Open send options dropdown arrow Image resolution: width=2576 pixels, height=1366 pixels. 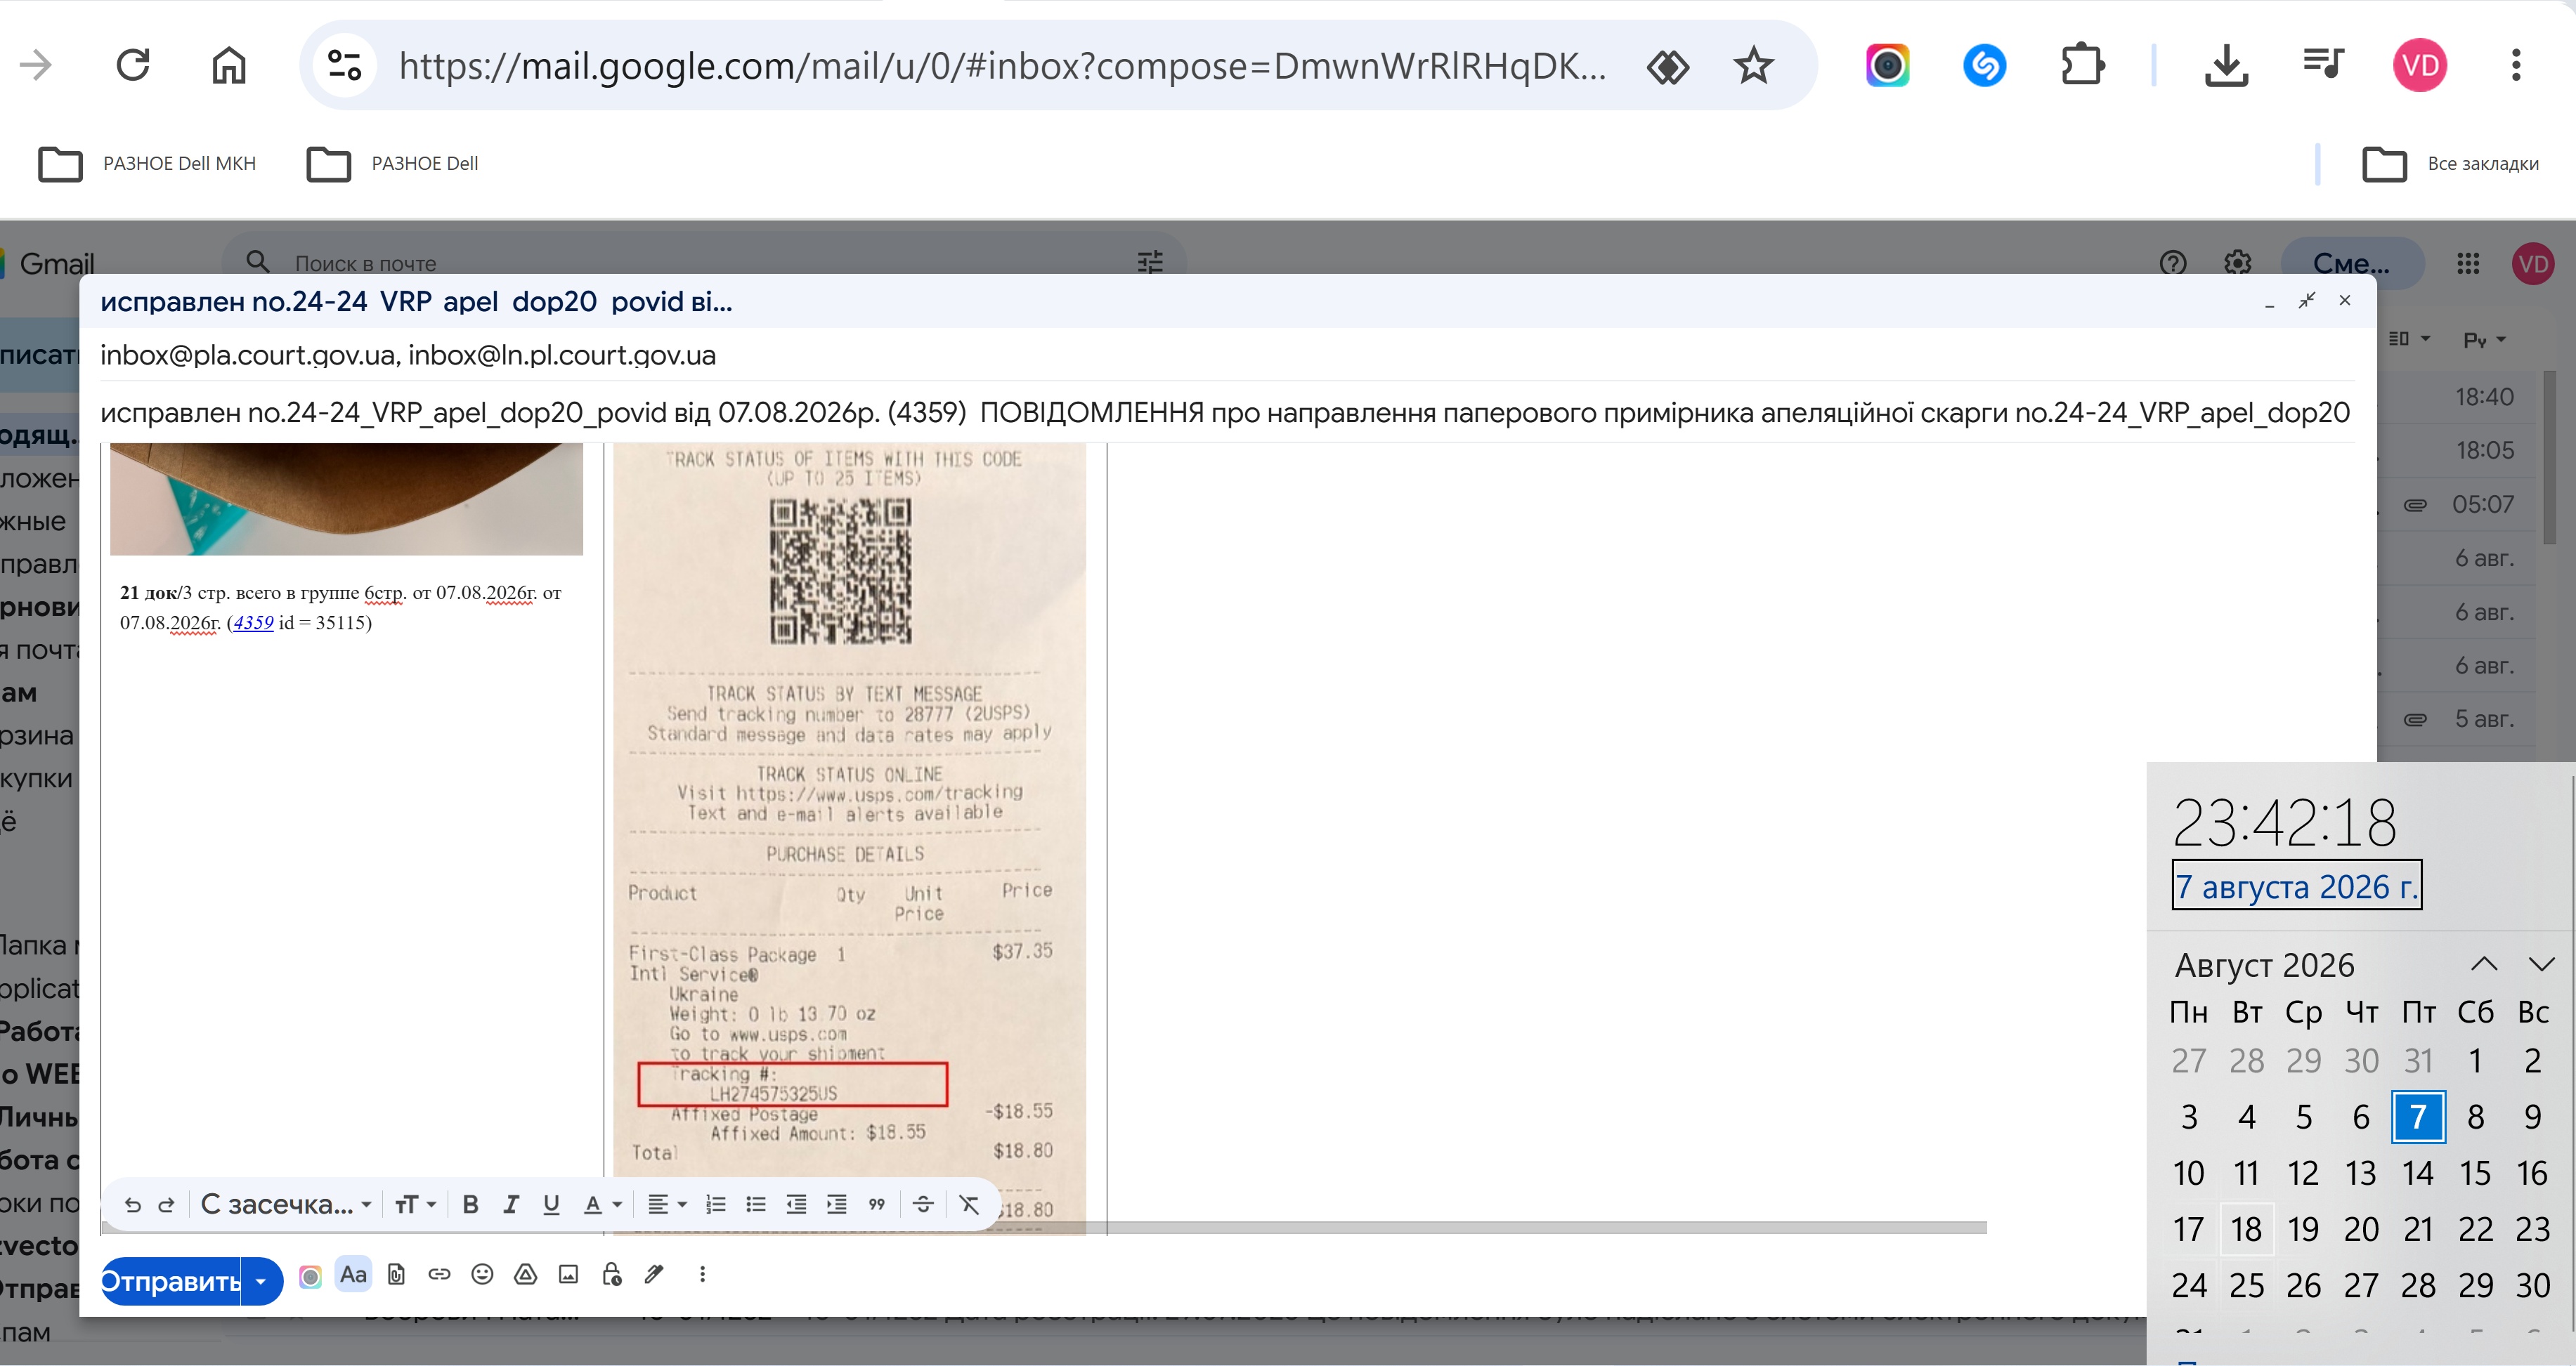point(261,1281)
